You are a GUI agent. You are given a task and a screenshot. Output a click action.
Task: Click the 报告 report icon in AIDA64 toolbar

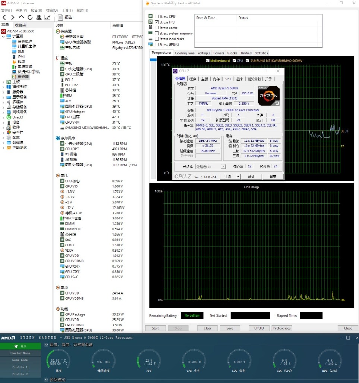[60, 17]
